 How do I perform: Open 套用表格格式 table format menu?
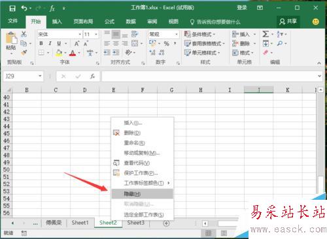tap(204, 44)
